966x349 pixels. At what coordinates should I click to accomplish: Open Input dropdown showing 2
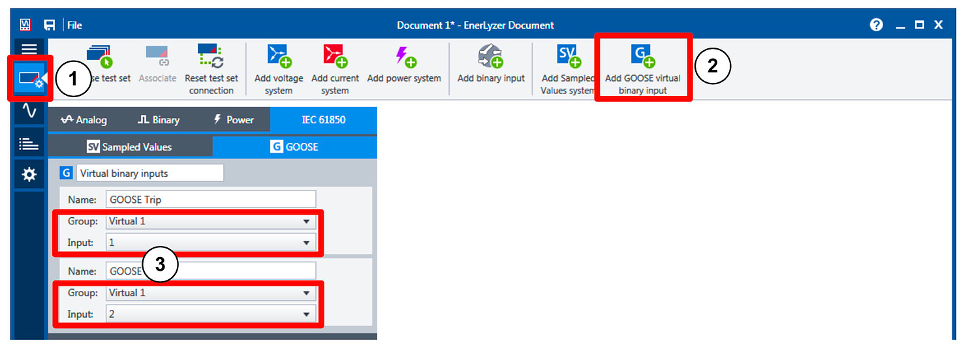[x=210, y=314]
